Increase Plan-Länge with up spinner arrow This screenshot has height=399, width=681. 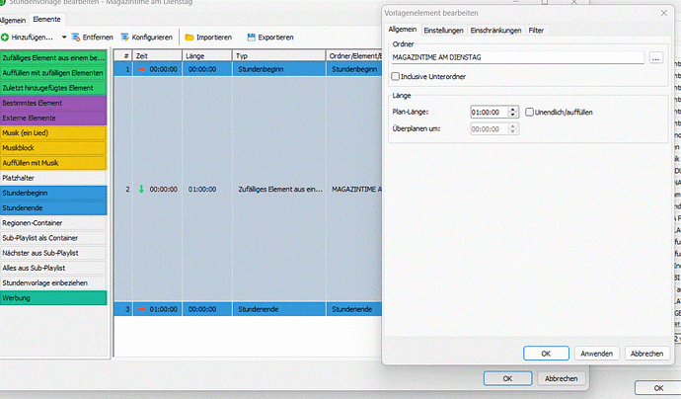[x=513, y=110]
